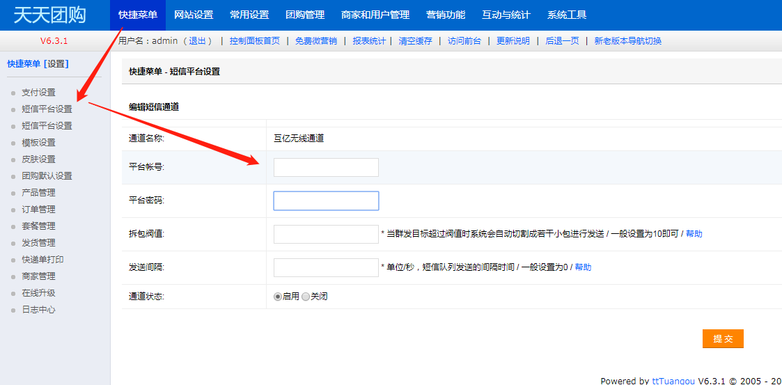Click the 发送间隔 input field
782x385 pixels.
point(326,268)
